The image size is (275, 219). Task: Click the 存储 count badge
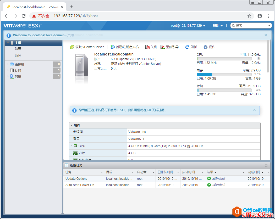[57, 70]
